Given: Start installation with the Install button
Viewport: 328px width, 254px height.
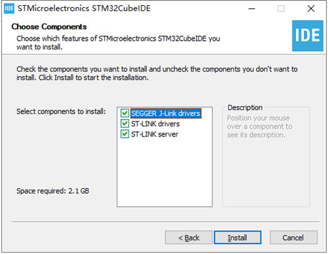Looking at the screenshot, I should [x=237, y=238].
